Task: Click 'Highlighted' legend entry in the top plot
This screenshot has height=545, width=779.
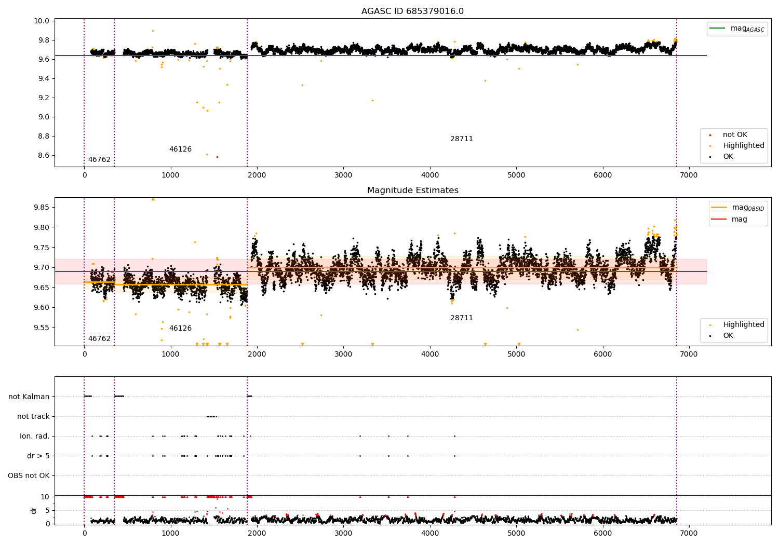Action: [x=744, y=146]
